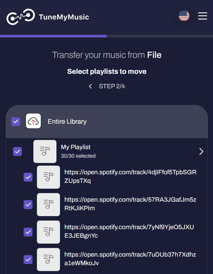Screen dimensions: 213x274
Task: Deselect track 57RA3JGafJm5zRtKJiKPIm checkbox
Action: click(x=28, y=205)
